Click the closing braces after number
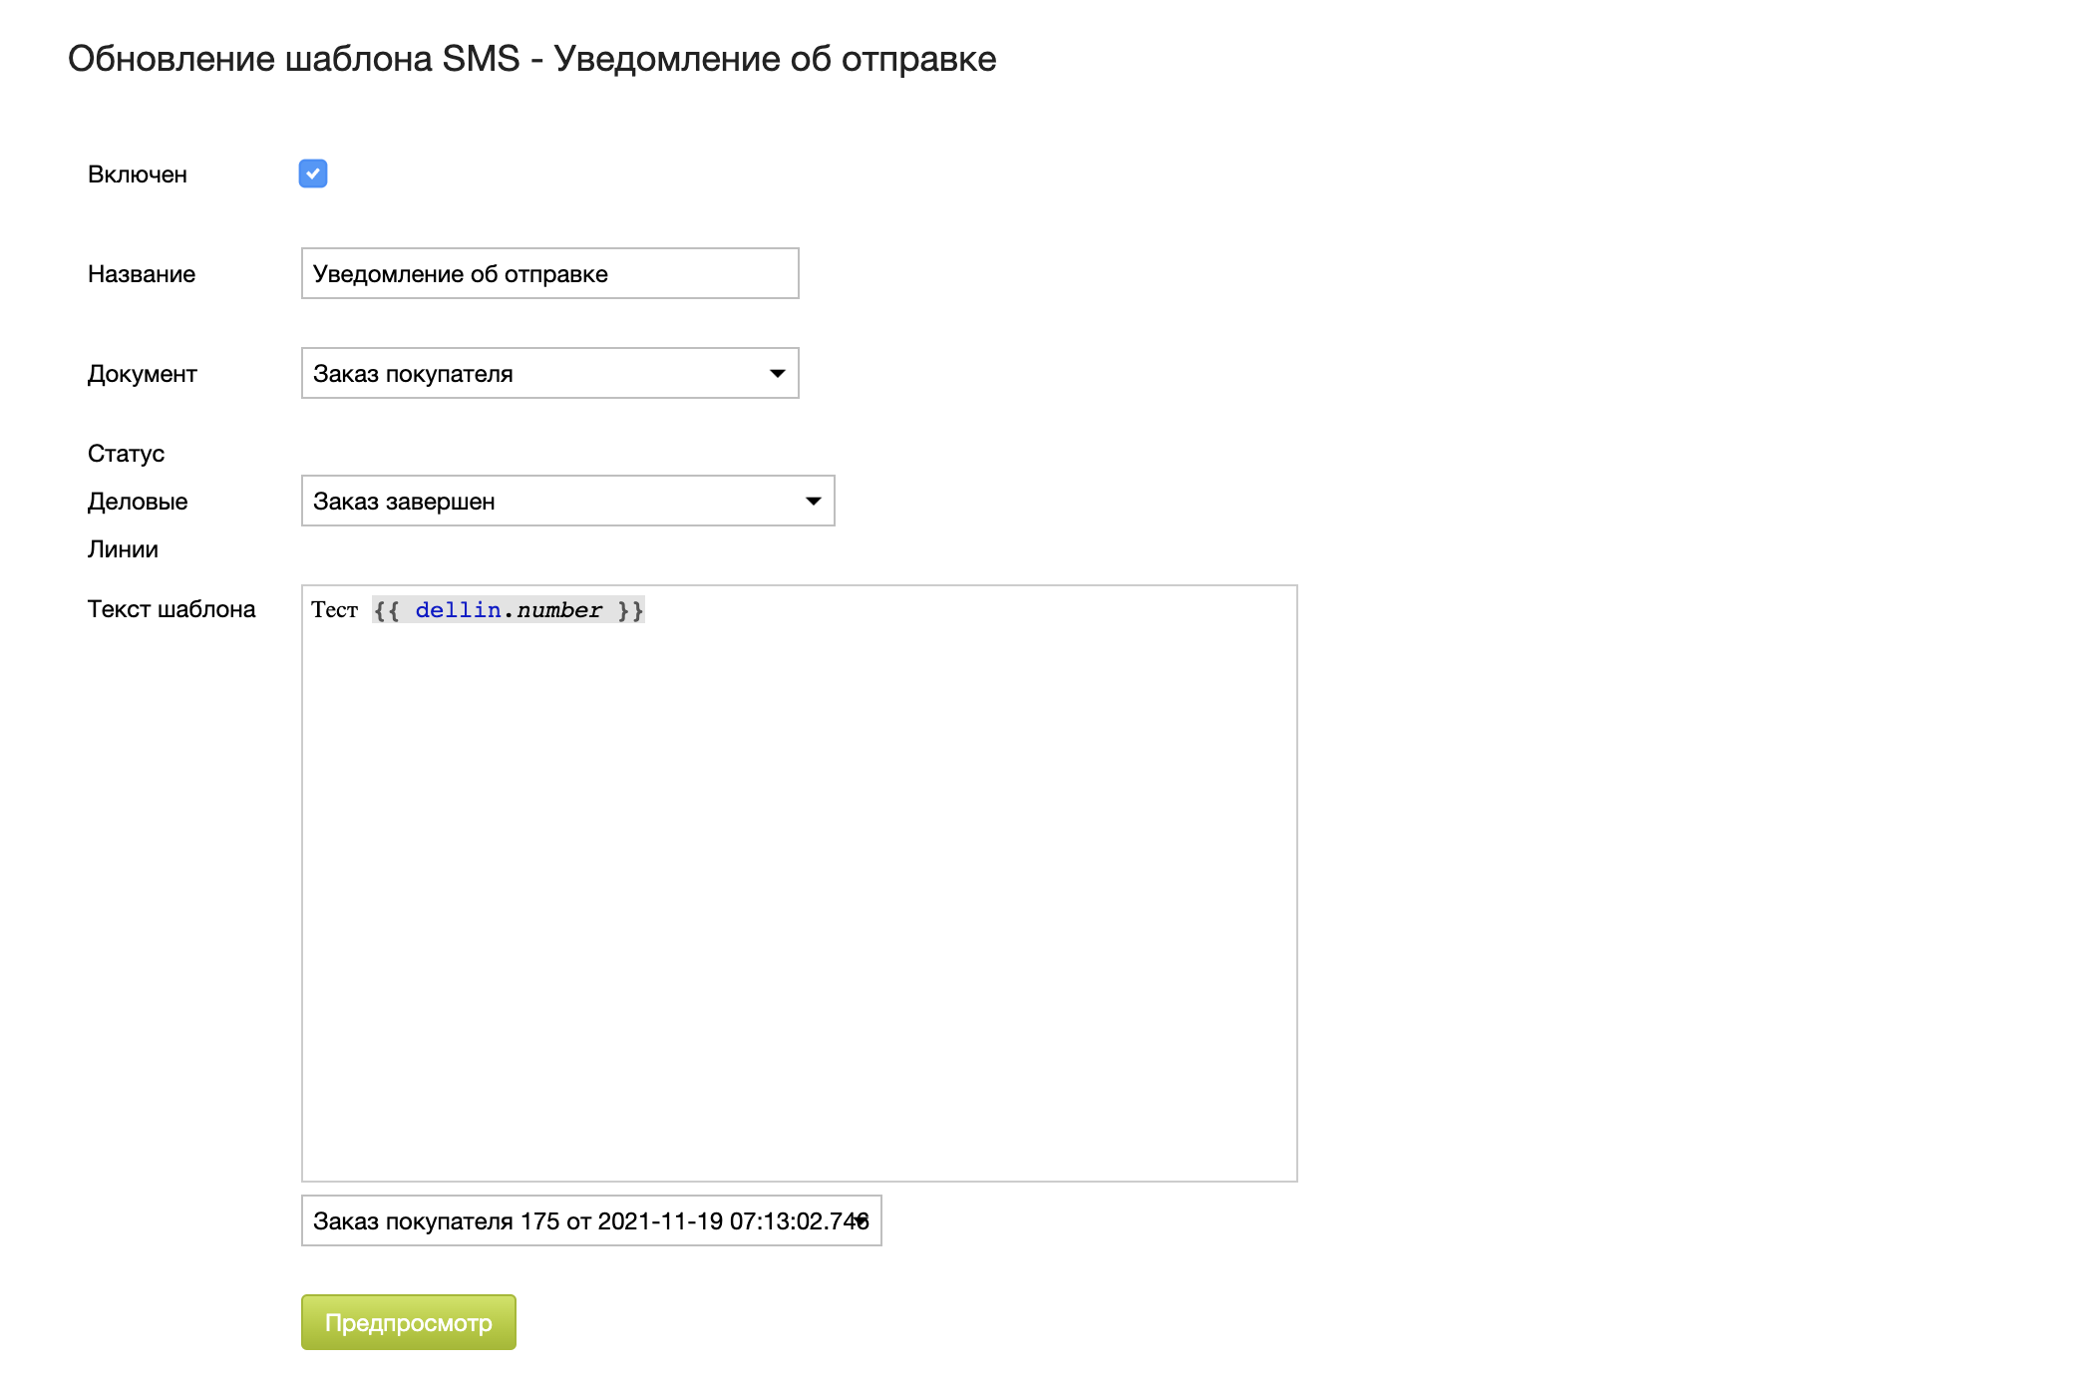Image resolution: width=2084 pixels, height=1382 pixels. [630, 610]
